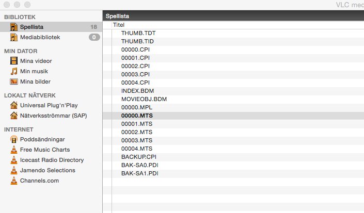Open the Poddsändningar podcast icon

tap(14, 139)
